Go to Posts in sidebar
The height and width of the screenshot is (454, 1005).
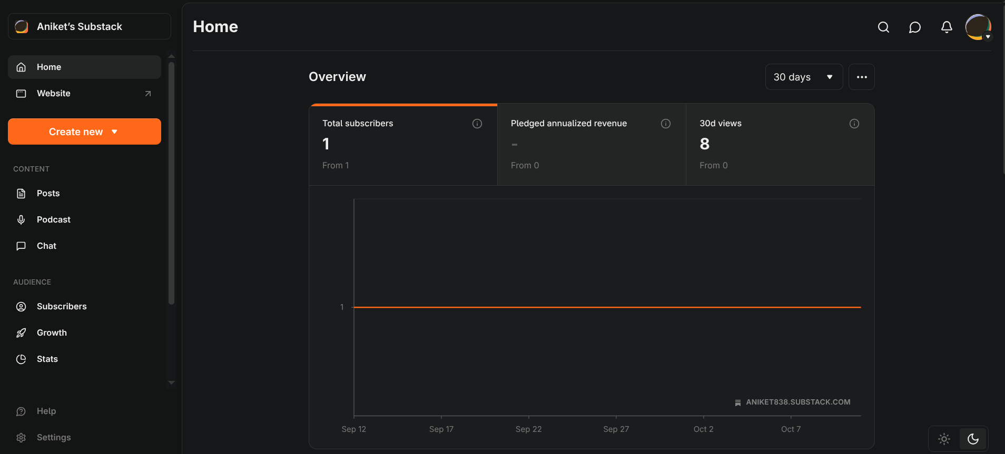tap(48, 194)
